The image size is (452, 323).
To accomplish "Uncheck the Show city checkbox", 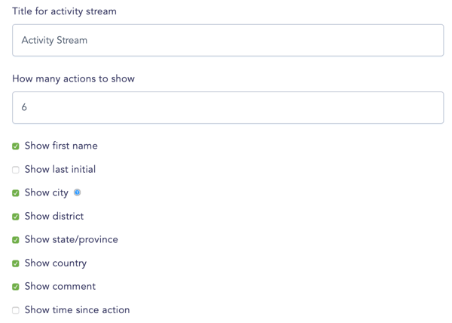I will click(16, 192).
